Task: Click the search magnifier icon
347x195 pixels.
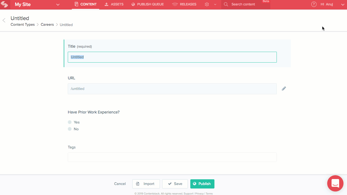Action: 226,4
